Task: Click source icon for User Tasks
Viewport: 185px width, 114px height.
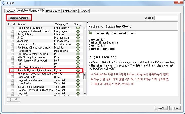Action: pyautogui.click(x=78, y=83)
